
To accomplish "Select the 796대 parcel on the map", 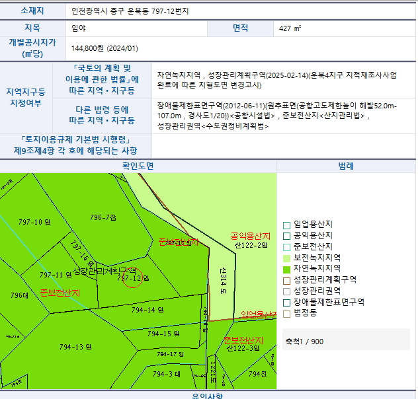I will [19, 295].
